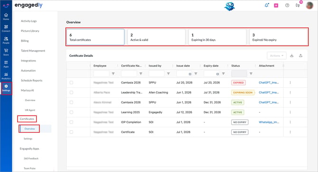Open Analytics in left navigation

coord(6,76)
